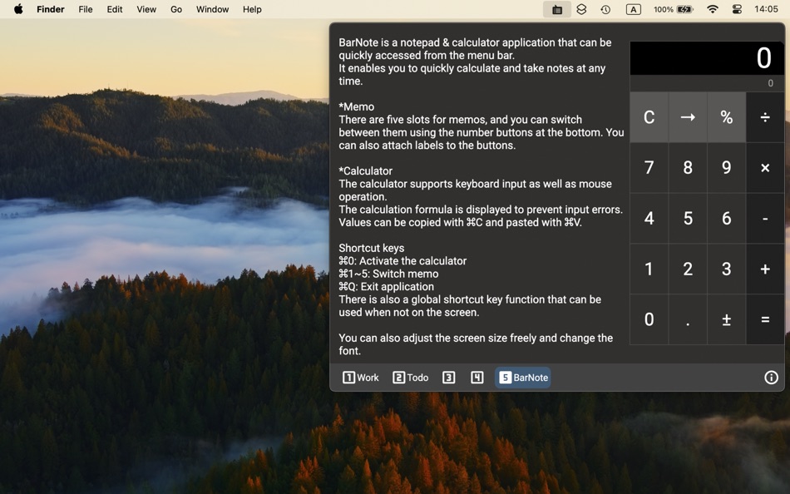Click "⌘1~5: Switch memo" line
This screenshot has width=790, height=494.
[x=388, y=274]
